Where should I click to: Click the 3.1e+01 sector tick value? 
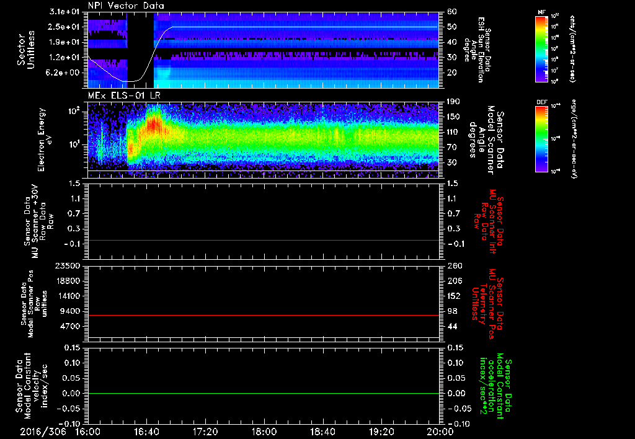pyautogui.click(x=65, y=12)
